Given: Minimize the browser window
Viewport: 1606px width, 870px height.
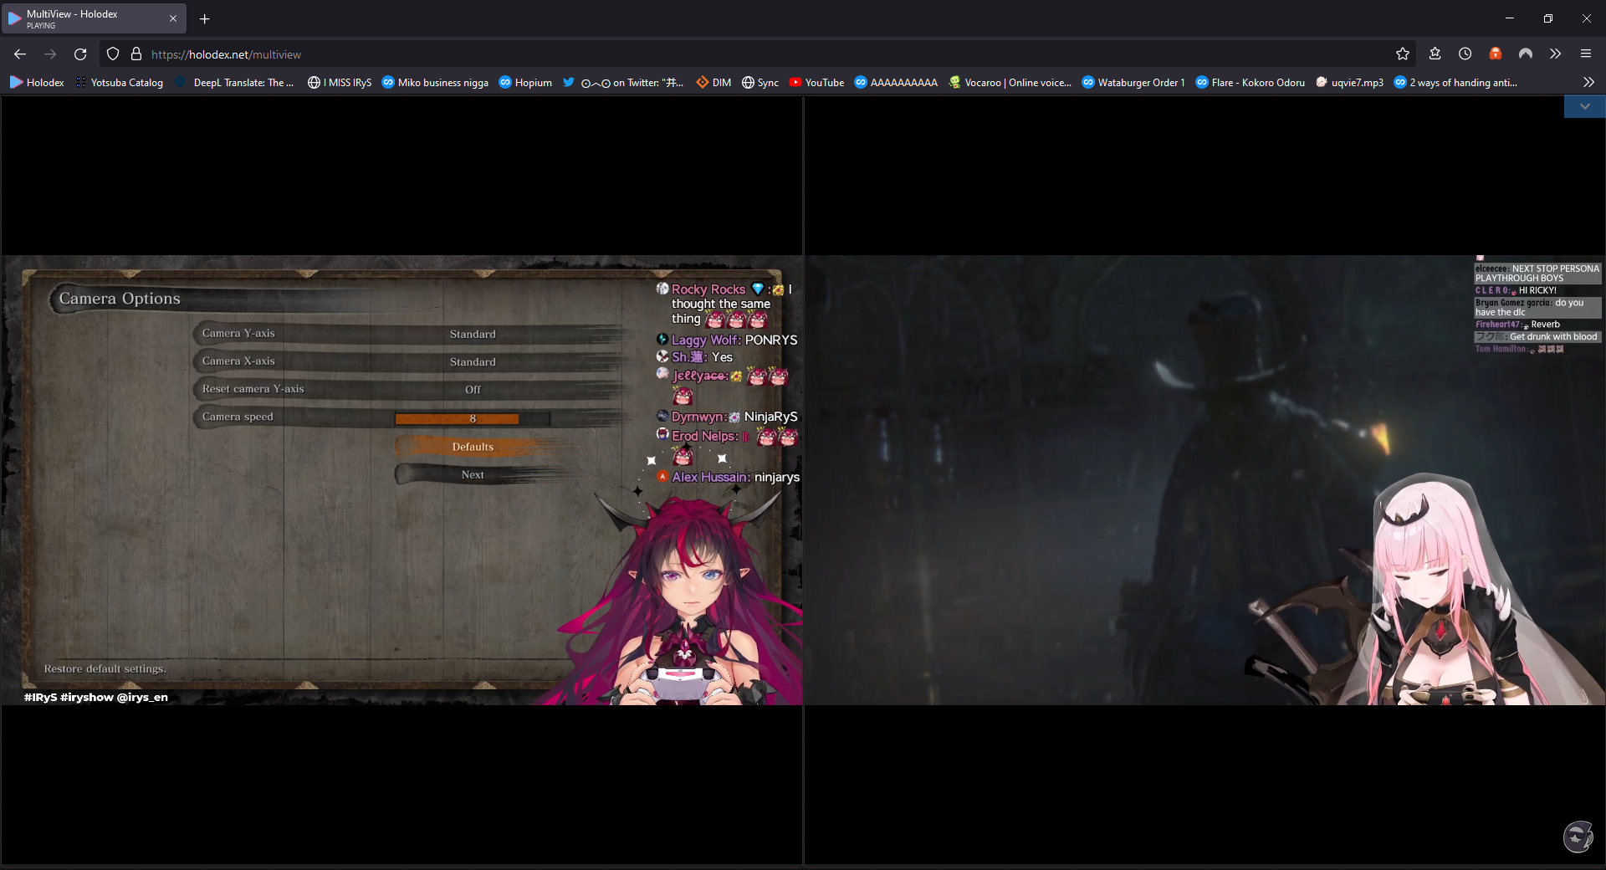Looking at the screenshot, I should (1510, 18).
